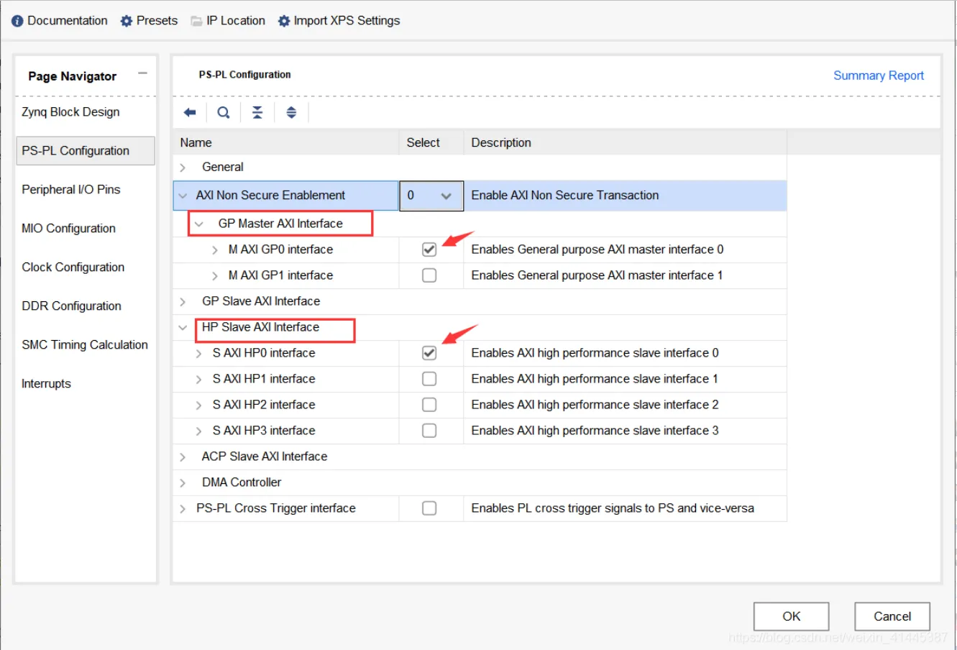Click the Name column header
The height and width of the screenshot is (650, 957).
pos(286,142)
